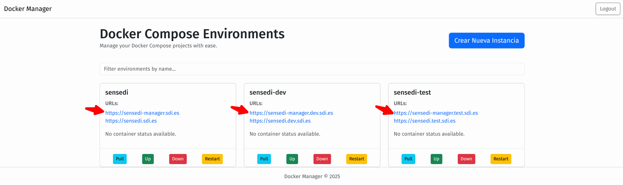Focus the filter environments input field

pos(311,69)
